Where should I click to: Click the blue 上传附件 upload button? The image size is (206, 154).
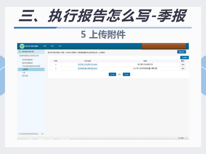pyautogui.click(x=184, y=57)
